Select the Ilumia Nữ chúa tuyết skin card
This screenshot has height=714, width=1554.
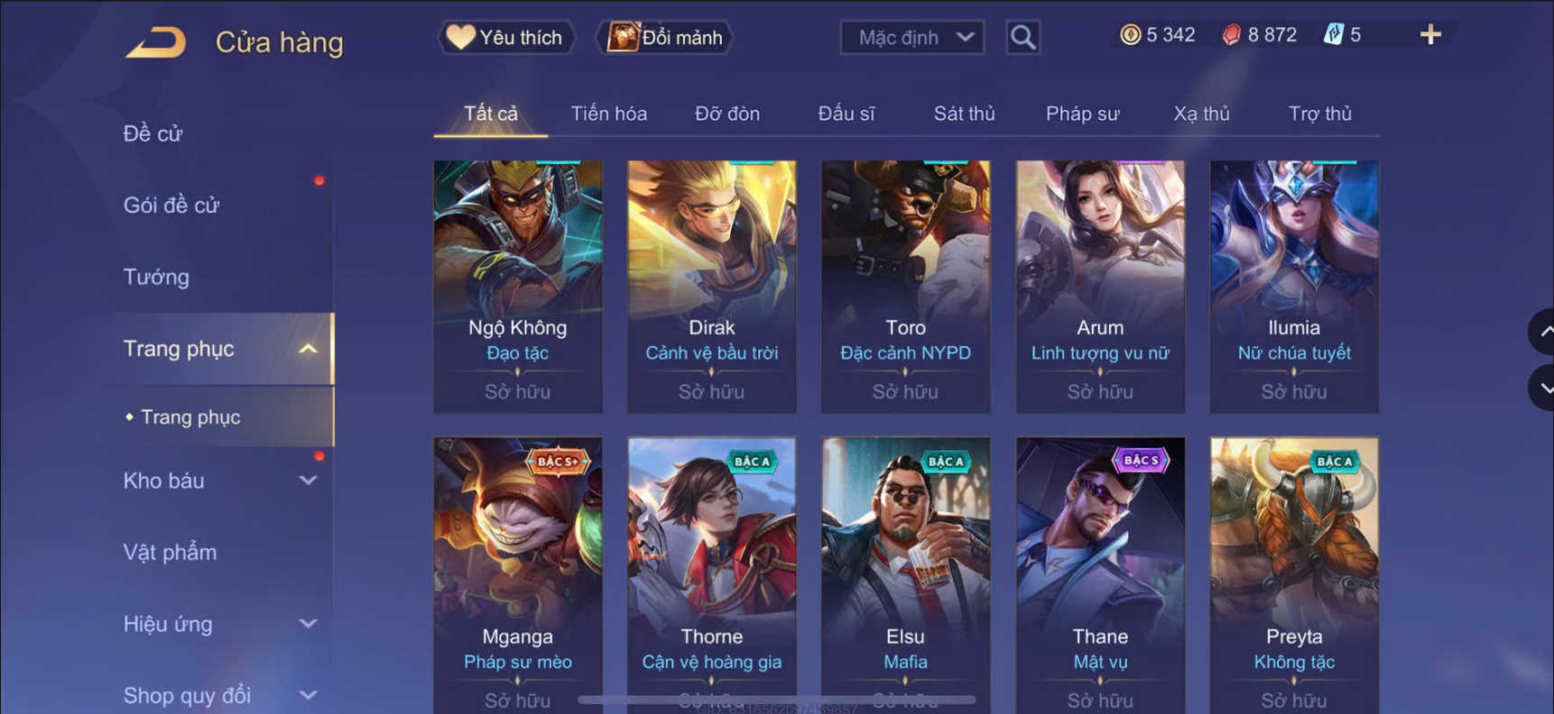(x=1294, y=287)
